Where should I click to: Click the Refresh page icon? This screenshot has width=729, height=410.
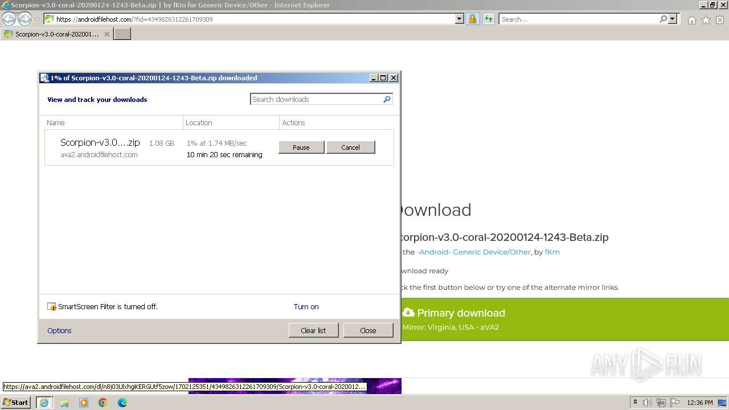488,19
